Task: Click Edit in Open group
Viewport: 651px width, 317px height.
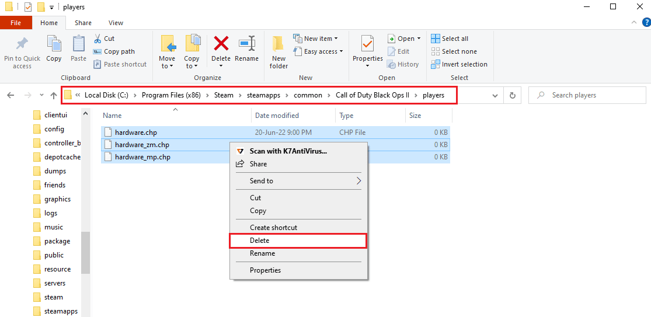Action: pyautogui.click(x=398, y=51)
